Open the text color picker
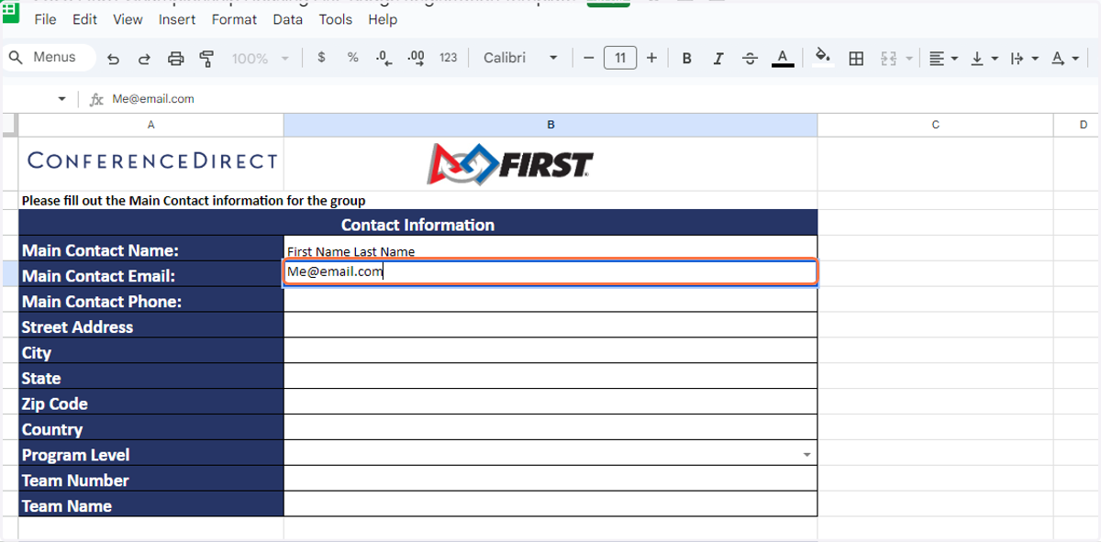1101x542 pixels. (x=782, y=59)
